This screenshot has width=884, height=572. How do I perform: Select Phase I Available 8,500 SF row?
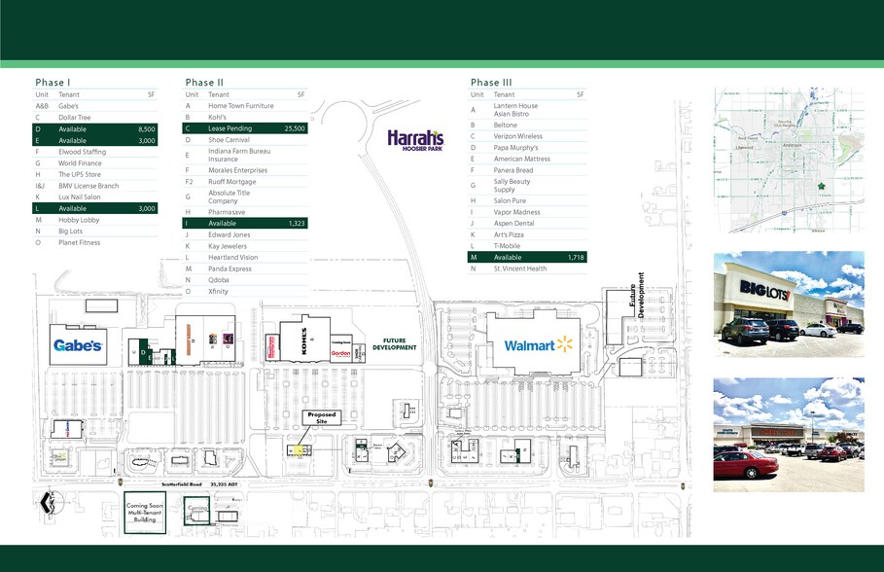(95, 128)
